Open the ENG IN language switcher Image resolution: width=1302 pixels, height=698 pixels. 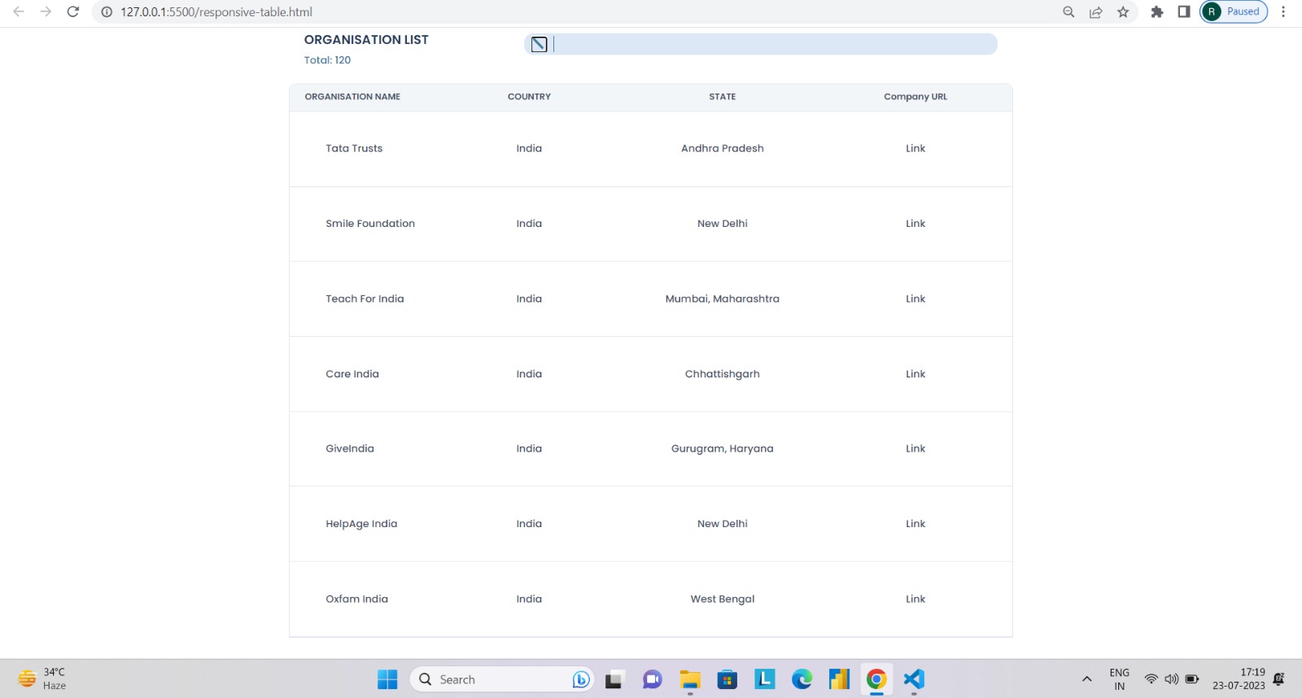coord(1120,679)
